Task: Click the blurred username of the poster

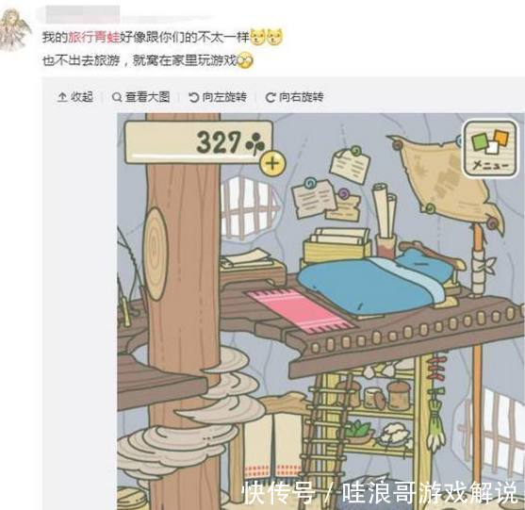Action: (82, 14)
